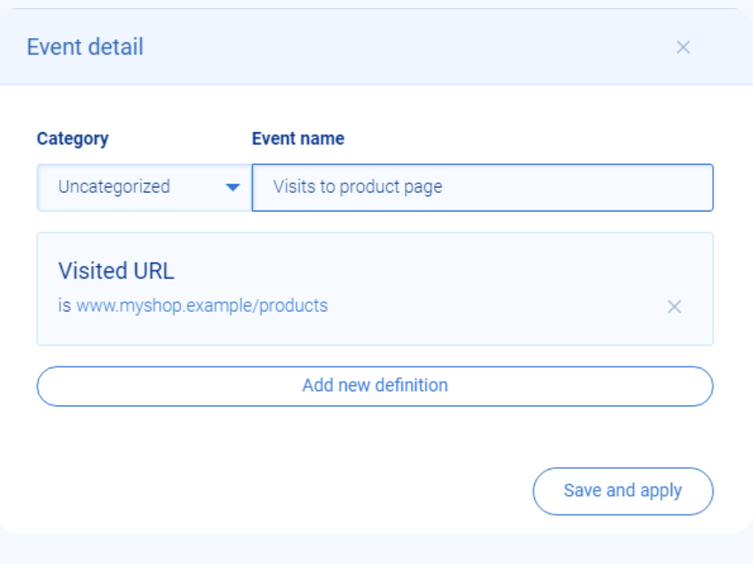Click the Event name input field
753x564 pixels.
click(481, 188)
